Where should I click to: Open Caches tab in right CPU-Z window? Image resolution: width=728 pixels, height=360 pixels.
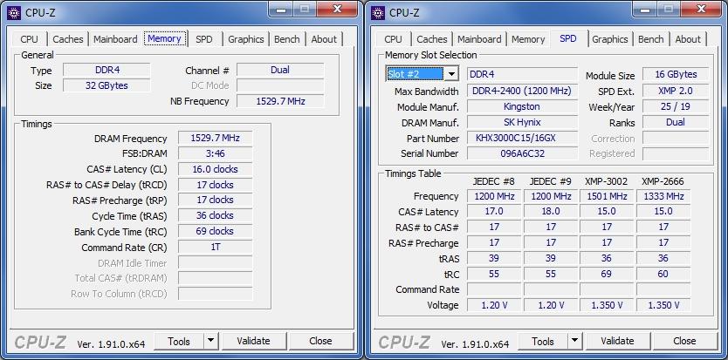click(x=432, y=39)
